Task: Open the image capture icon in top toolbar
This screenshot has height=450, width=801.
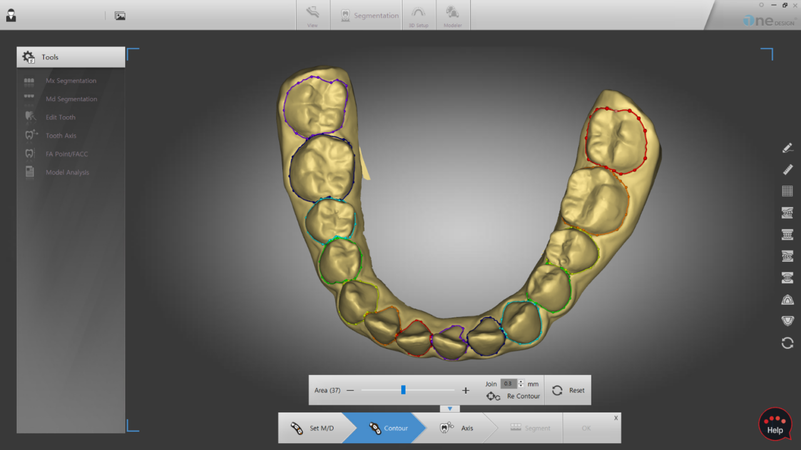Action: pyautogui.click(x=120, y=17)
